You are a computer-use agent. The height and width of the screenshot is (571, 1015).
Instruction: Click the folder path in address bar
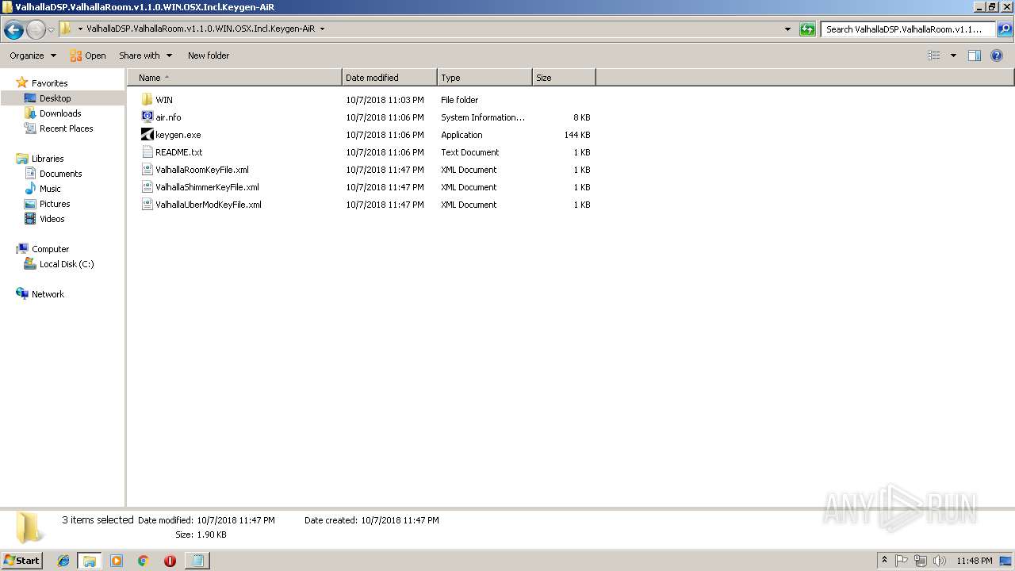tap(201, 29)
